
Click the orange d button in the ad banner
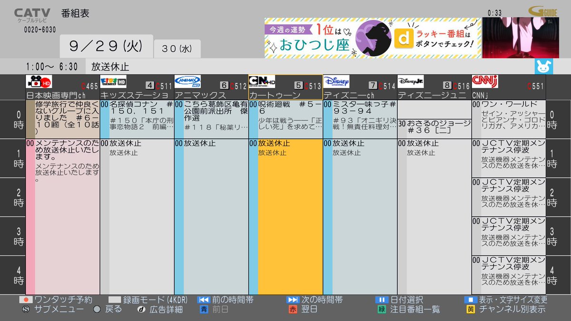click(x=404, y=39)
